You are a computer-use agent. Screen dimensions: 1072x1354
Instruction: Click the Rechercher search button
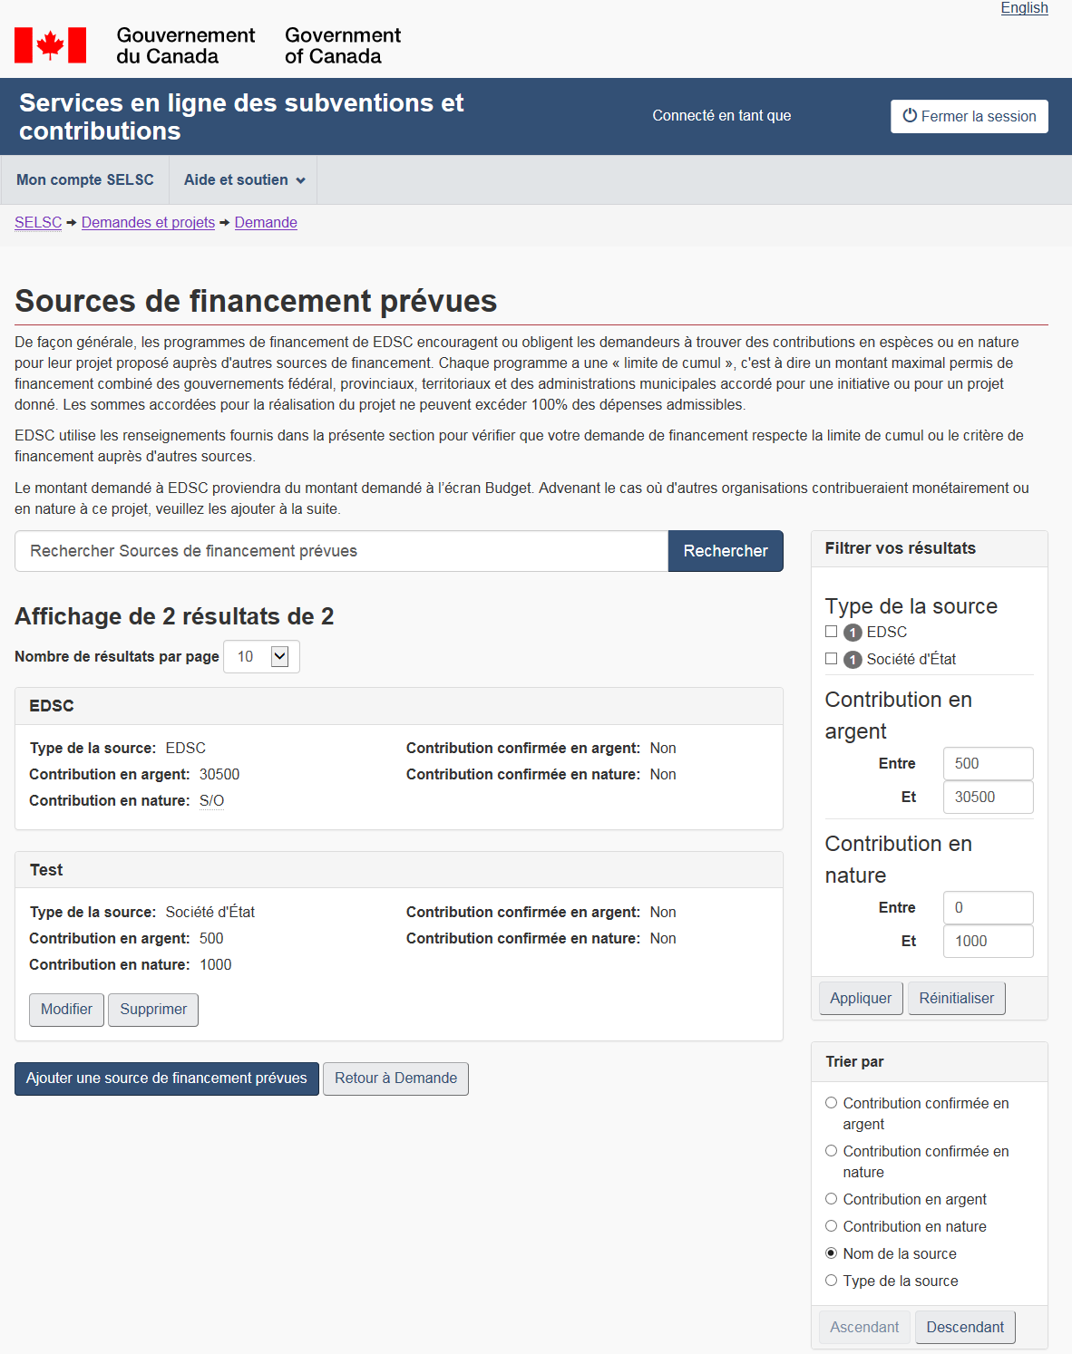(x=725, y=551)
